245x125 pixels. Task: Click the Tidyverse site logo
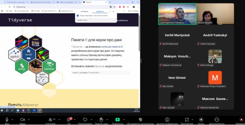pyautogui.click(x=20, y=20)
